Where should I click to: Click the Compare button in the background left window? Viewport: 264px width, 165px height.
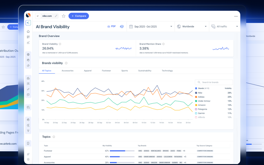coord(13,27)
